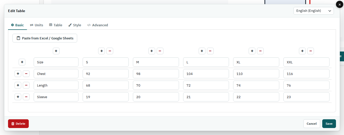Image resolution: width=344 pixels, height=135 pixels.
Task: Switch to the Units tab
Action: coord(37,25)
